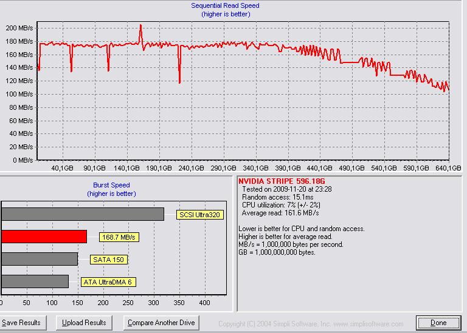
Task: Click the 'Lower is better for CPU and random access.' line
Action: pos(302,229)
